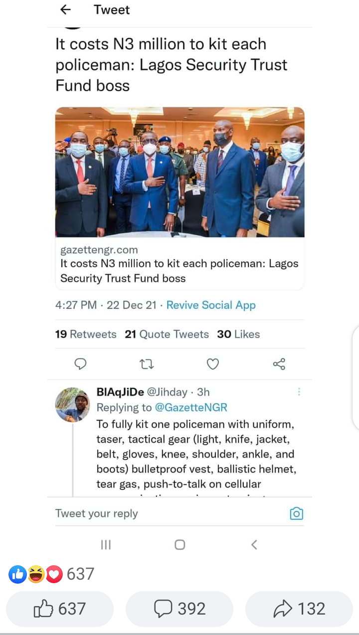Open the 637 reactions summary
This screenshot has height=635, width=359.
[x=51, y=574]
